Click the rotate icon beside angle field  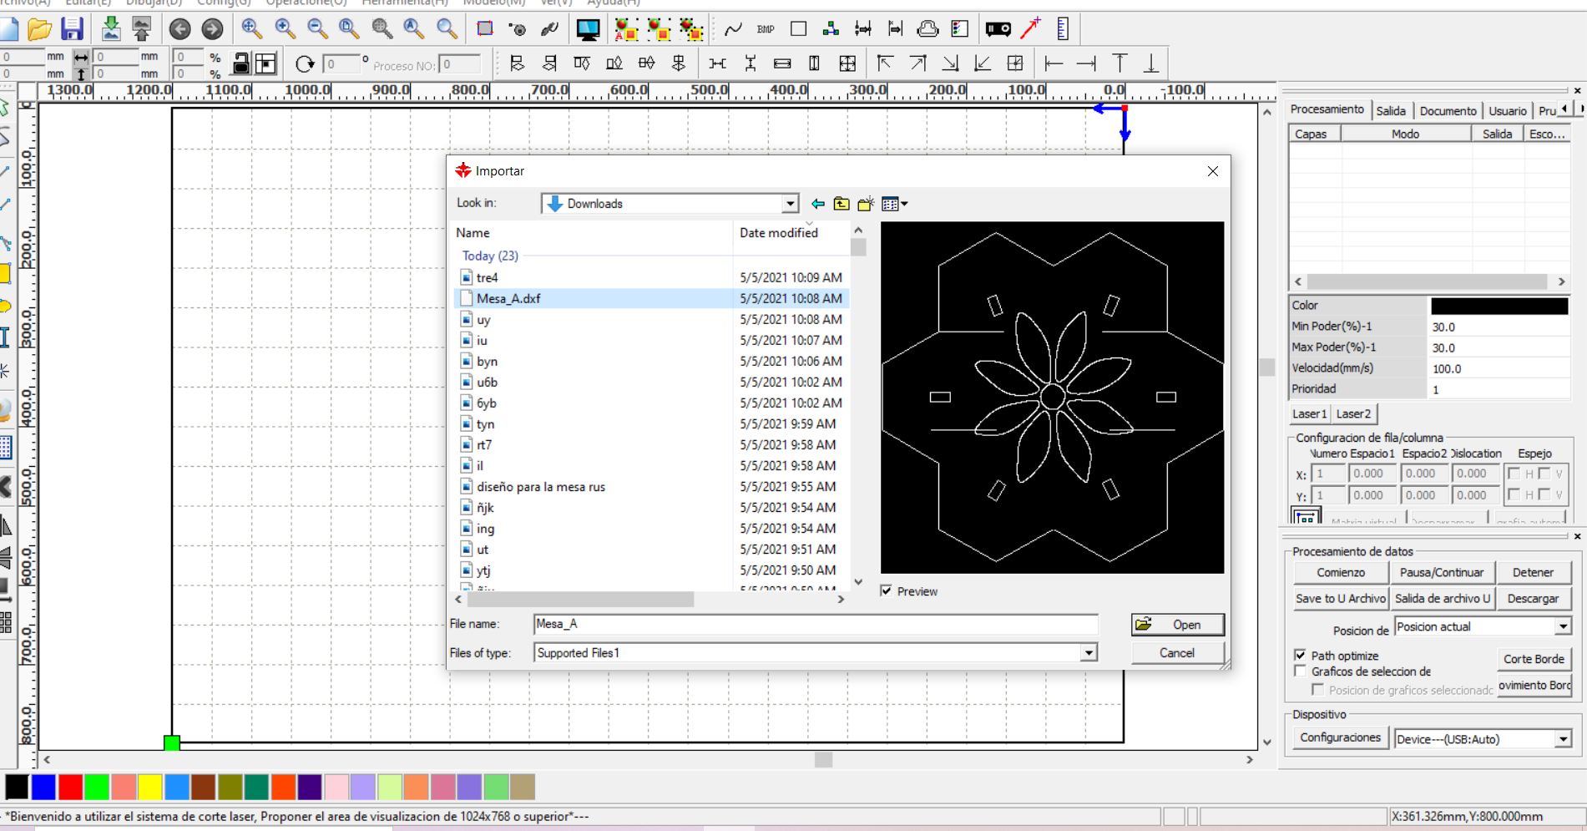(x=305, y=64)
